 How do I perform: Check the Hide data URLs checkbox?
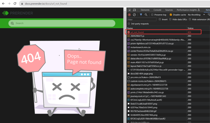pos(170,19)
